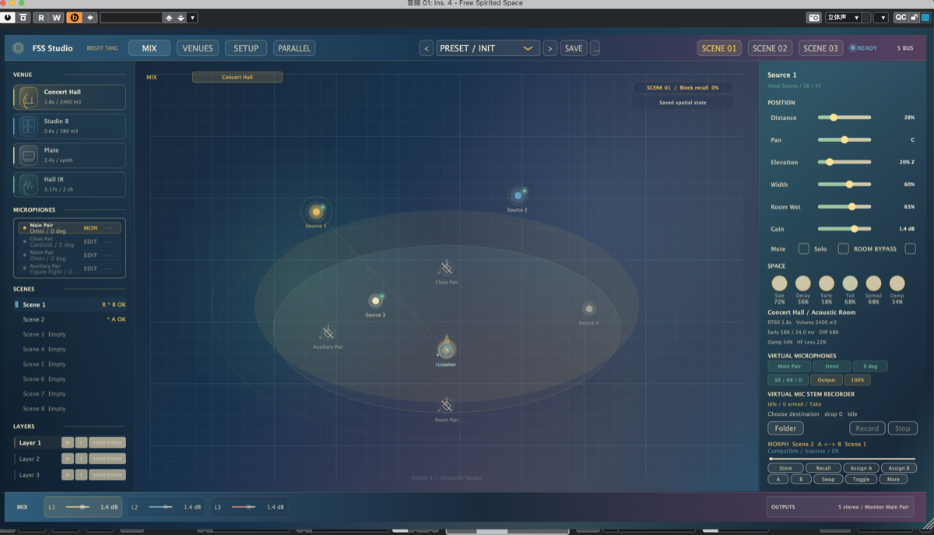Image resolution: width=934 pixels, height=535 pixels.
Task: Select SCENE 02 tab
Action: 770,48
